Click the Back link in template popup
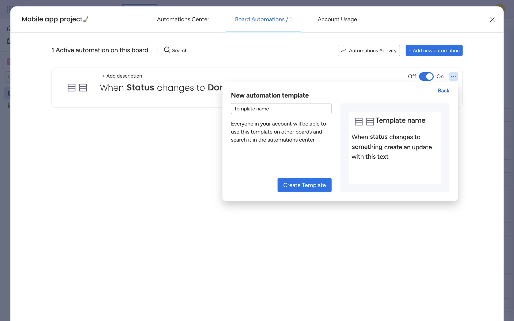 443,91
